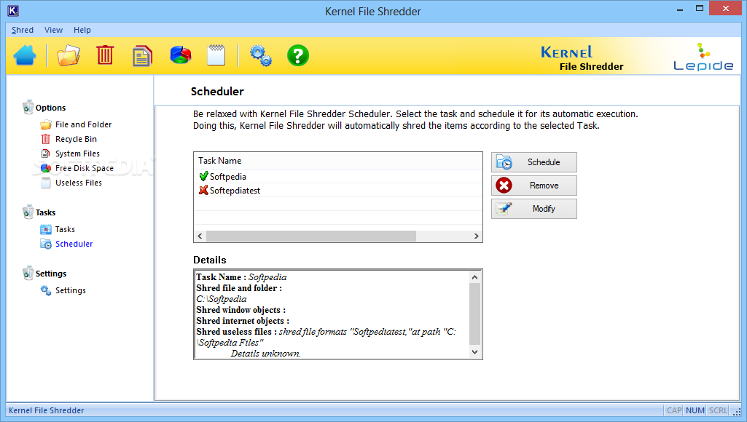Maximize the Kernel File Shredder window
This screenshot has width=747, height=422.
(700, 9)
